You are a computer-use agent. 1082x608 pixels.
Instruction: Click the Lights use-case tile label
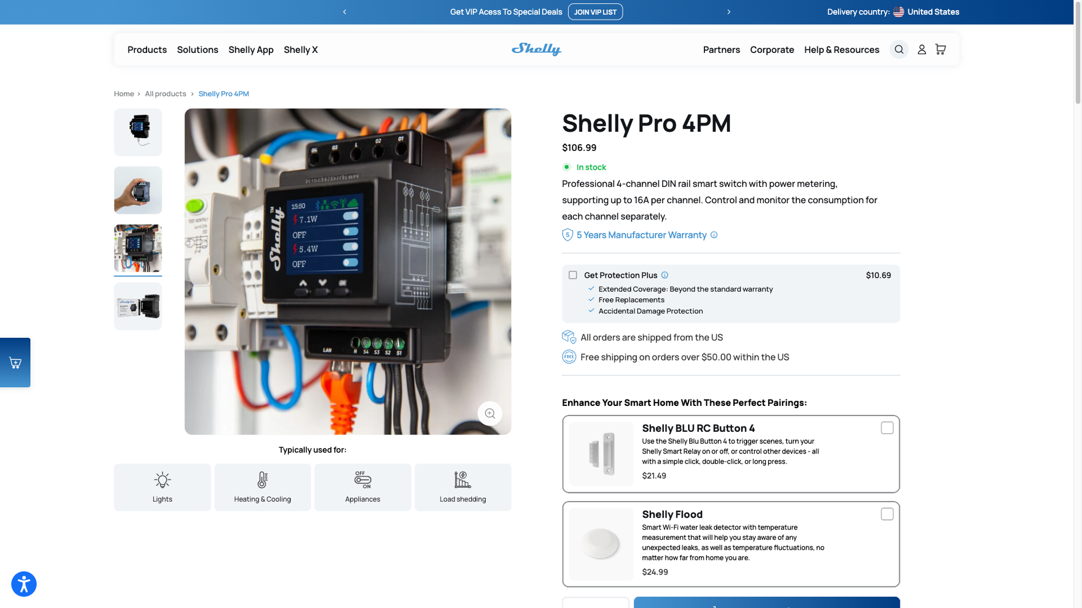[162, 499]
